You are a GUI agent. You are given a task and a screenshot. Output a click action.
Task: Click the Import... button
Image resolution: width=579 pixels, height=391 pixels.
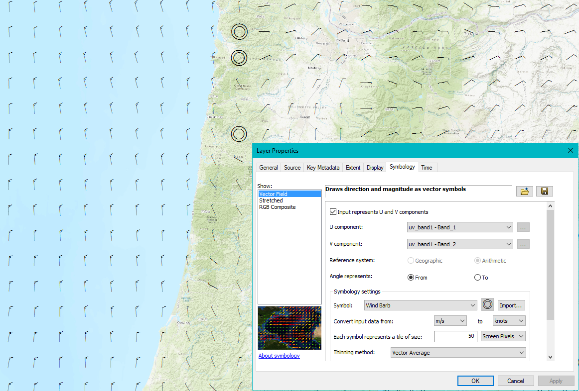click(511, 305)
